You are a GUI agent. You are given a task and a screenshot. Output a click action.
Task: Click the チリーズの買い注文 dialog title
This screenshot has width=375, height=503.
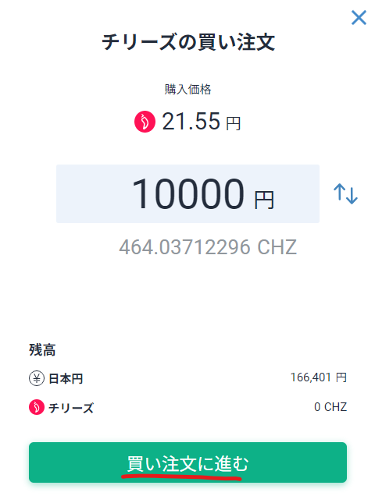pyautogui.click(x=188, y=42)
